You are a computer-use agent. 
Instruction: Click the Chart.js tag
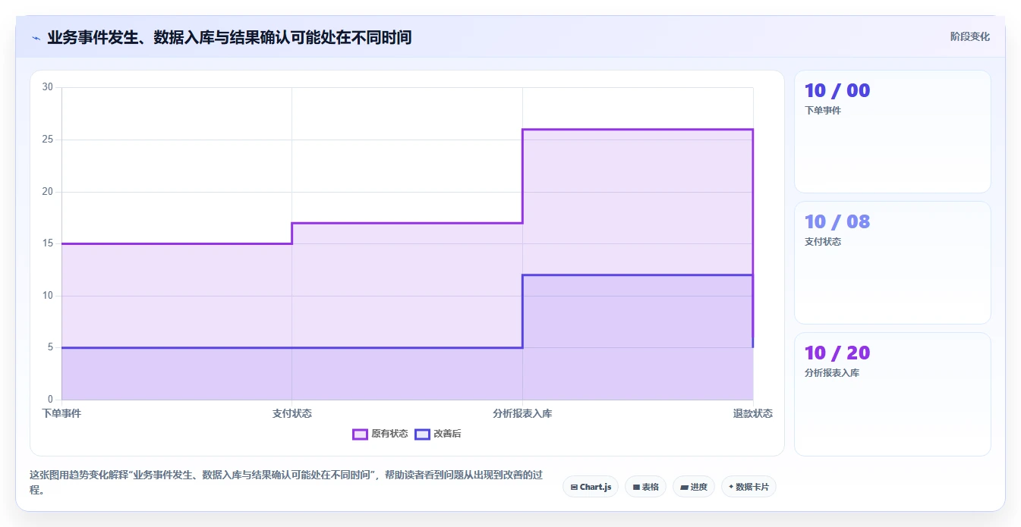591,487
